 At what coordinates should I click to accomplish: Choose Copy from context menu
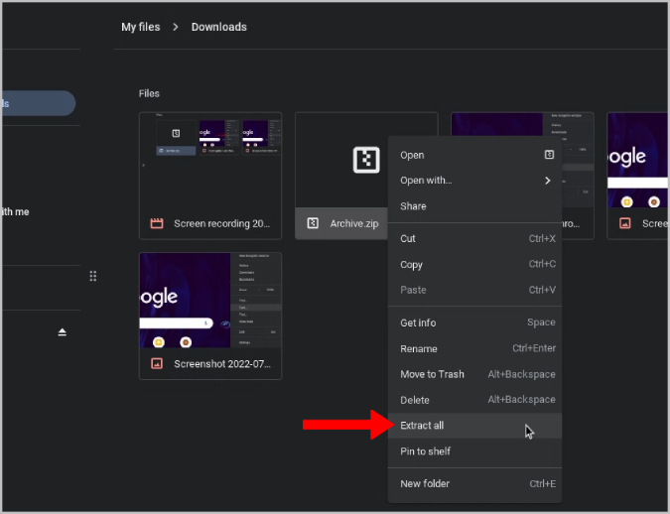pos(474,264)
